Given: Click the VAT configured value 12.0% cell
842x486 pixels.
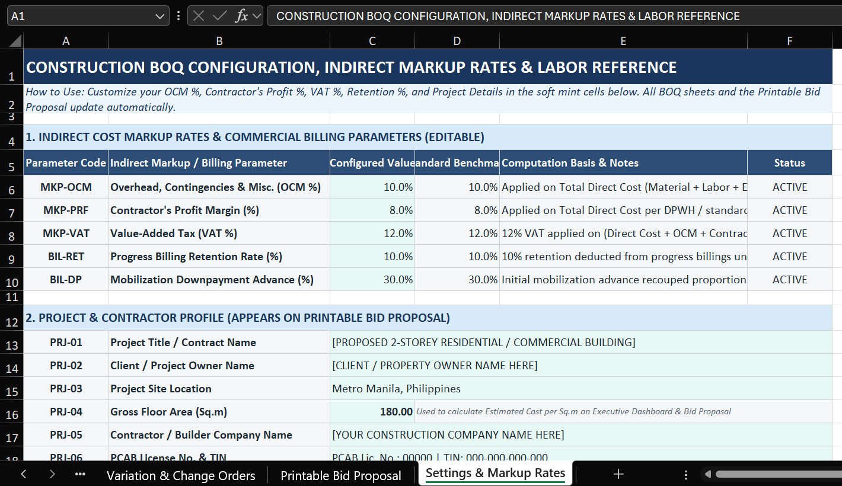Looking at the screenshot, I should pyautogui.click(x=372, y=234).
